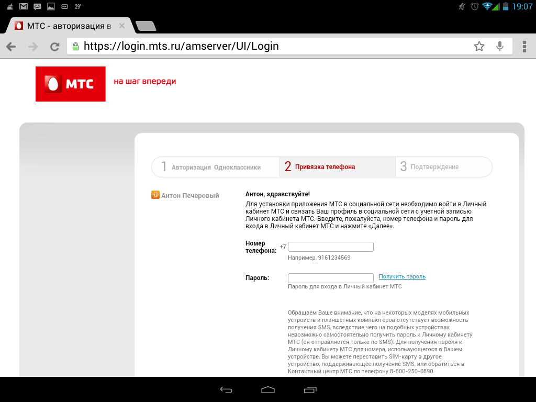
Task: Open the chat message notification icon
Action: (x=37, y=6)
